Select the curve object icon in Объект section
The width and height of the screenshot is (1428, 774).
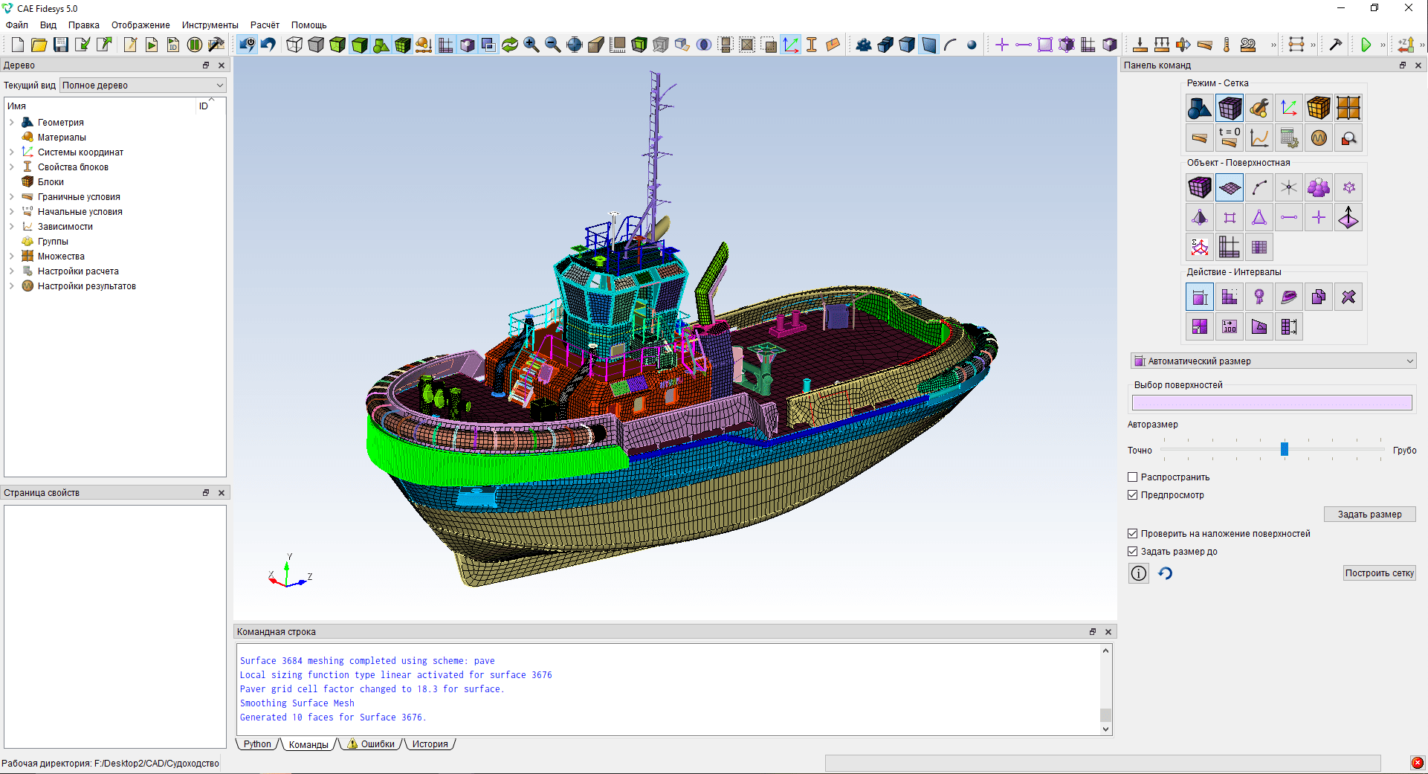click(x=1259, y=188)
